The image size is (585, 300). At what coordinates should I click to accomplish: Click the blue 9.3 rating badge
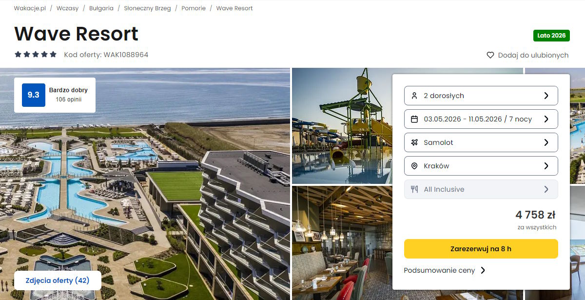34,95
